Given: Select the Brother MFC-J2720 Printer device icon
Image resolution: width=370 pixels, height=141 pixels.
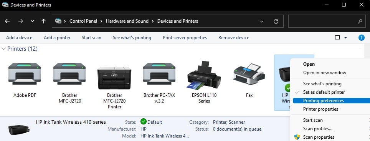Looking at the screenshot, I should (x=114, y=78).
